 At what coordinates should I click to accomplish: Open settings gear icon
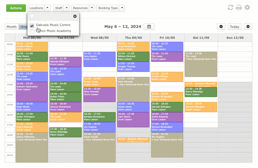[247, 7]
